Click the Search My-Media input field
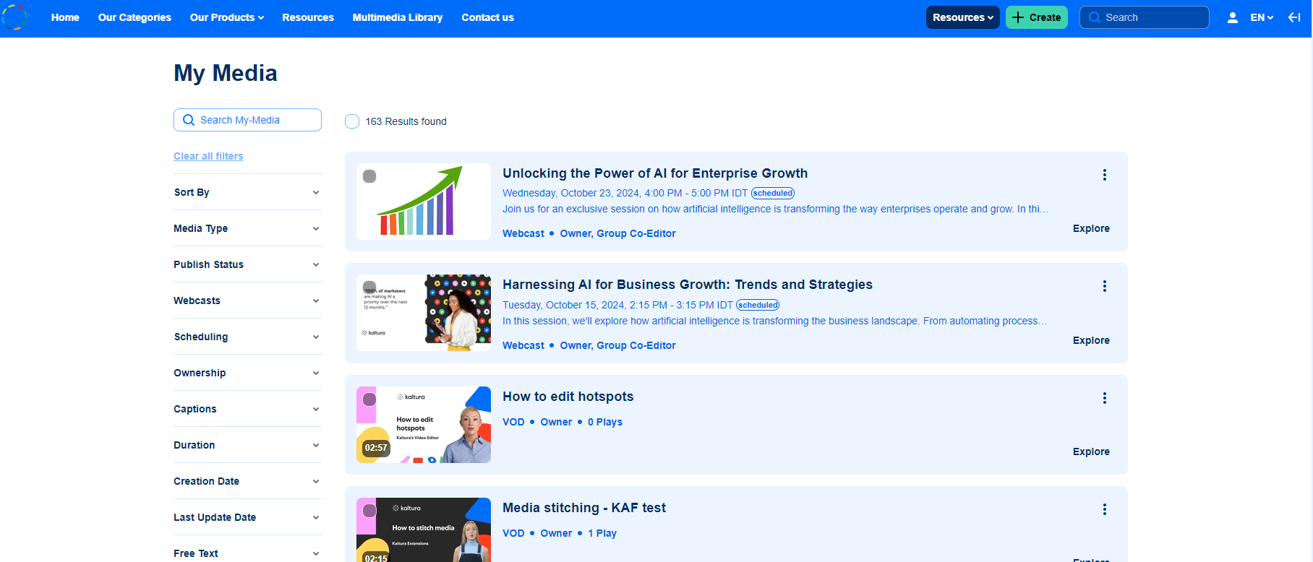Viewport: 1313px width, 562px height. tap(247, 120)
